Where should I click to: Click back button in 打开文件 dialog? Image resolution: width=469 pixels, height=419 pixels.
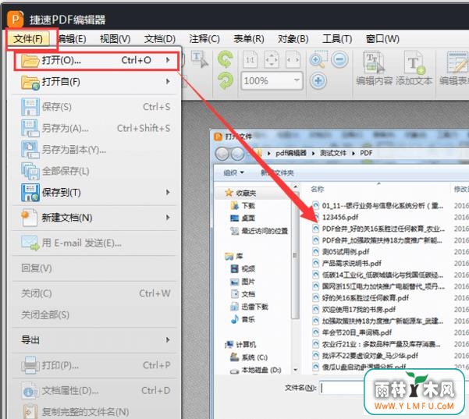(x=222, y=154)
